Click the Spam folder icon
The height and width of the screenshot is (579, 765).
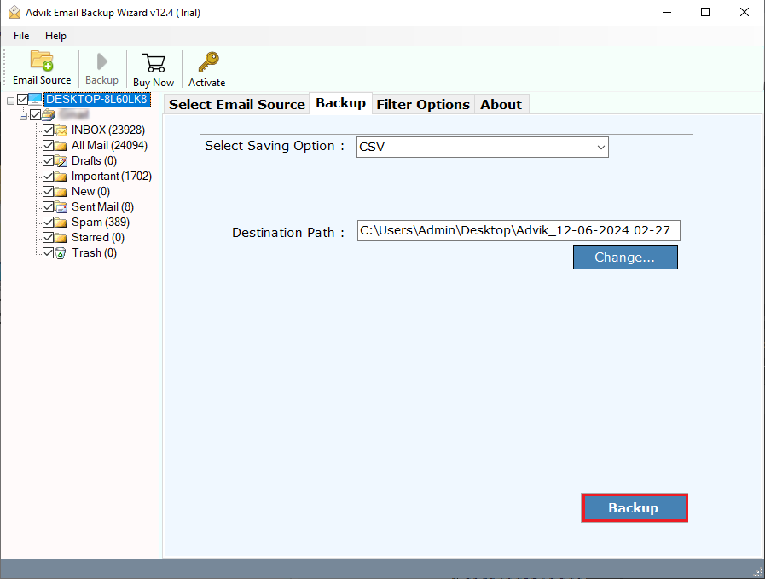[x=61, y=223]
